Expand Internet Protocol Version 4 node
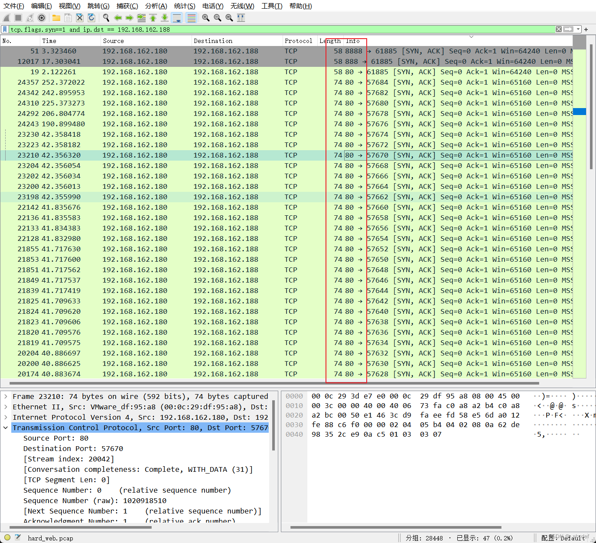This screenshot has width=596, height=543. 6,417
